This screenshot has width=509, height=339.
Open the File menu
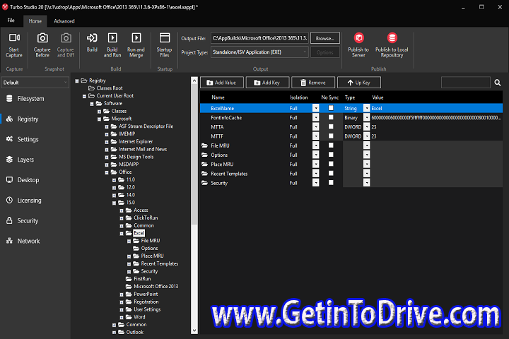pyautogui.click(x=11, y=20)
